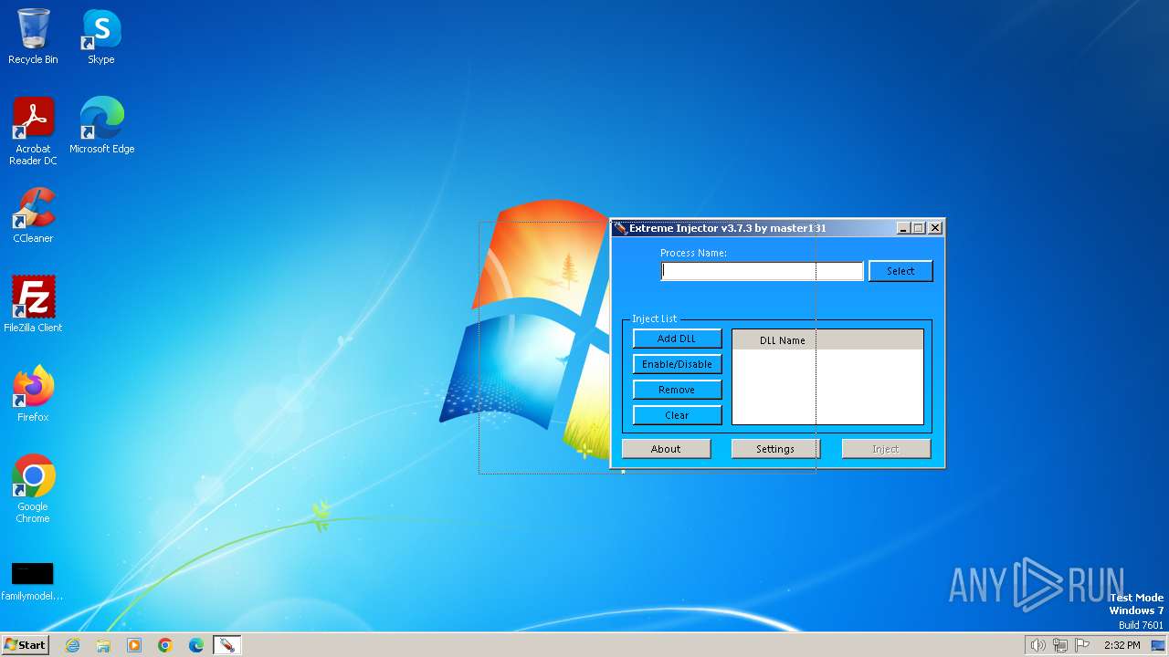Click the Add DLL button
The height and width of the screenshot is (657, 1169).
pyautogui.click(x=677, y=339)
